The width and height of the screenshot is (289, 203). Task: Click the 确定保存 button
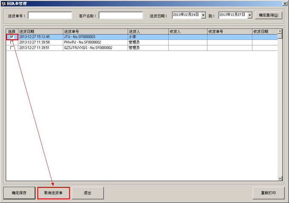[x=19, y=193]
